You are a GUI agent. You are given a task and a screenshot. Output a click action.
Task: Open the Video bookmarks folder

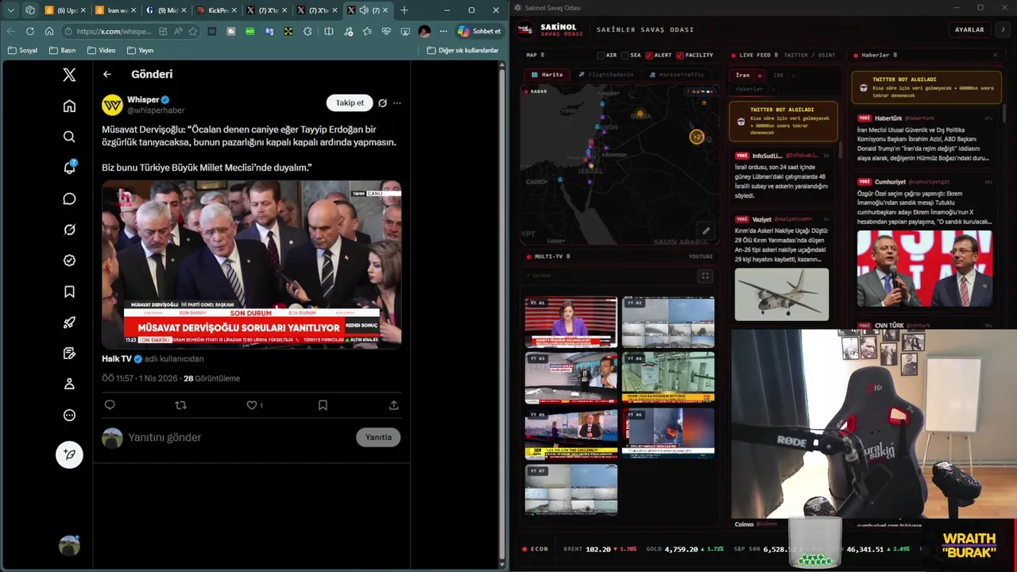point(101,50)
